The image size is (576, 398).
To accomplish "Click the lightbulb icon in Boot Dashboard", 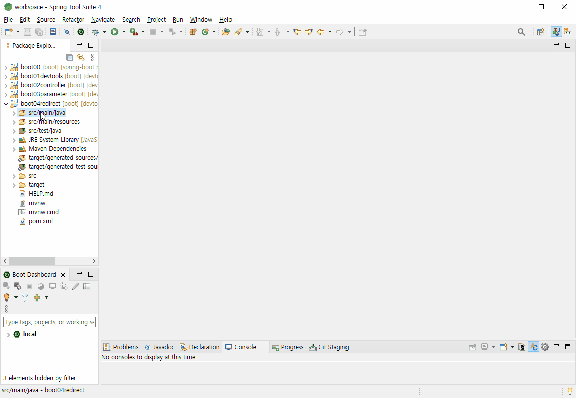I will [6, 297].
